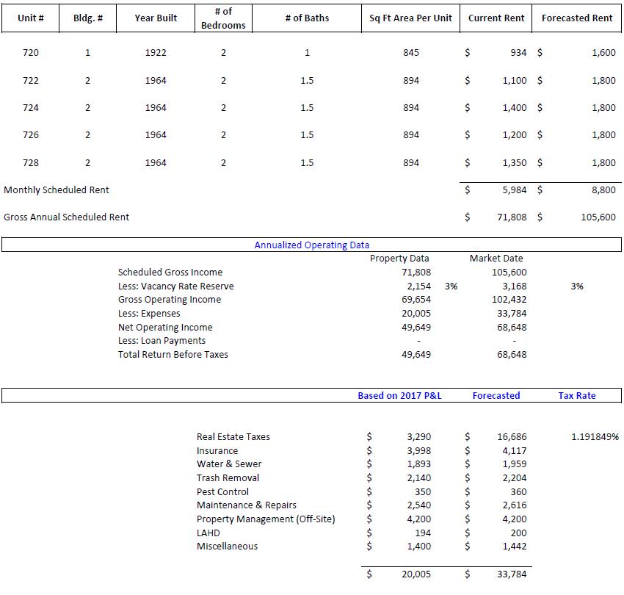This screenshot has height=595, width=624.
Task: Select 'Insurance' expense label
Action: 217,451
